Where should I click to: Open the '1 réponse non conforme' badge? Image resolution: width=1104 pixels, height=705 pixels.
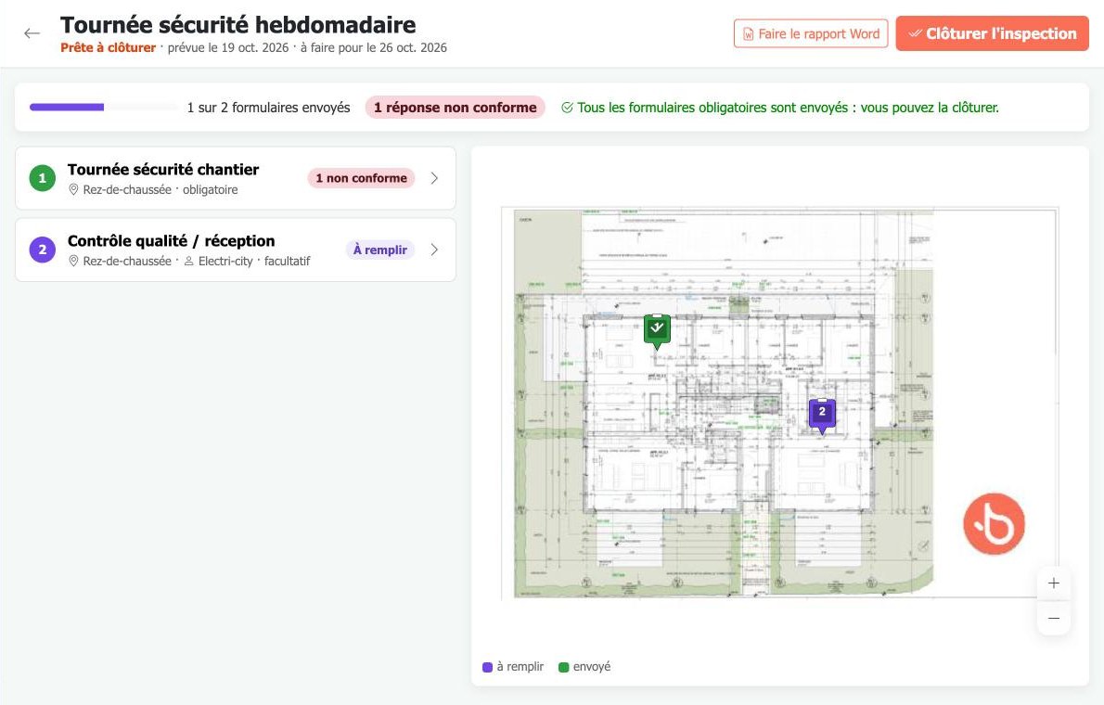coord(455,107)
